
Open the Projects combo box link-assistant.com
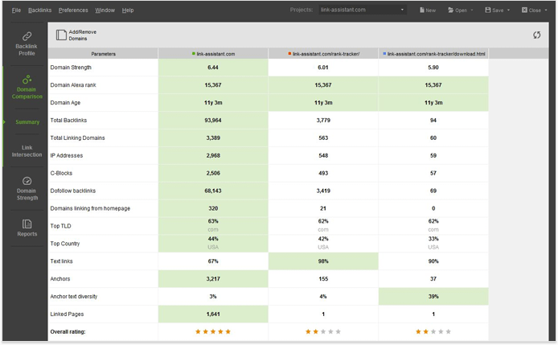tap(363, 10)
